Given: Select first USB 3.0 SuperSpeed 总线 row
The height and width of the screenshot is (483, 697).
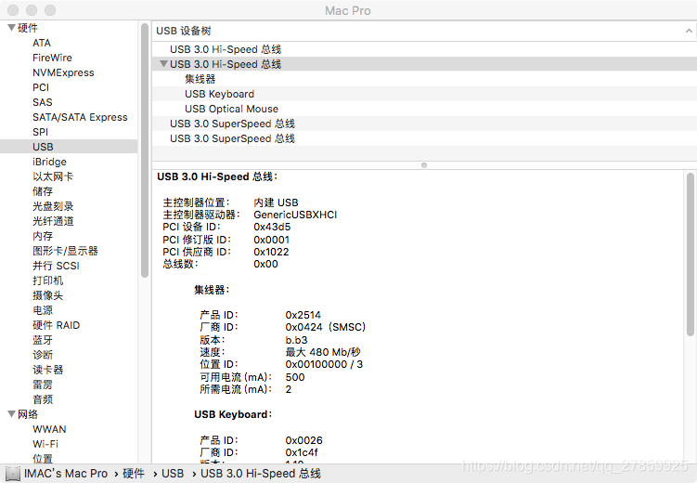Looking at the screenshot, I should point(424,124).
